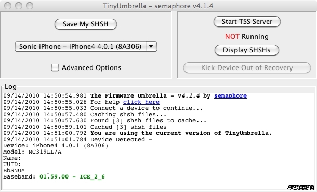Select the Device Detected log line
Viewport: 317px width, 192px height.
click(x=77, y=139)
